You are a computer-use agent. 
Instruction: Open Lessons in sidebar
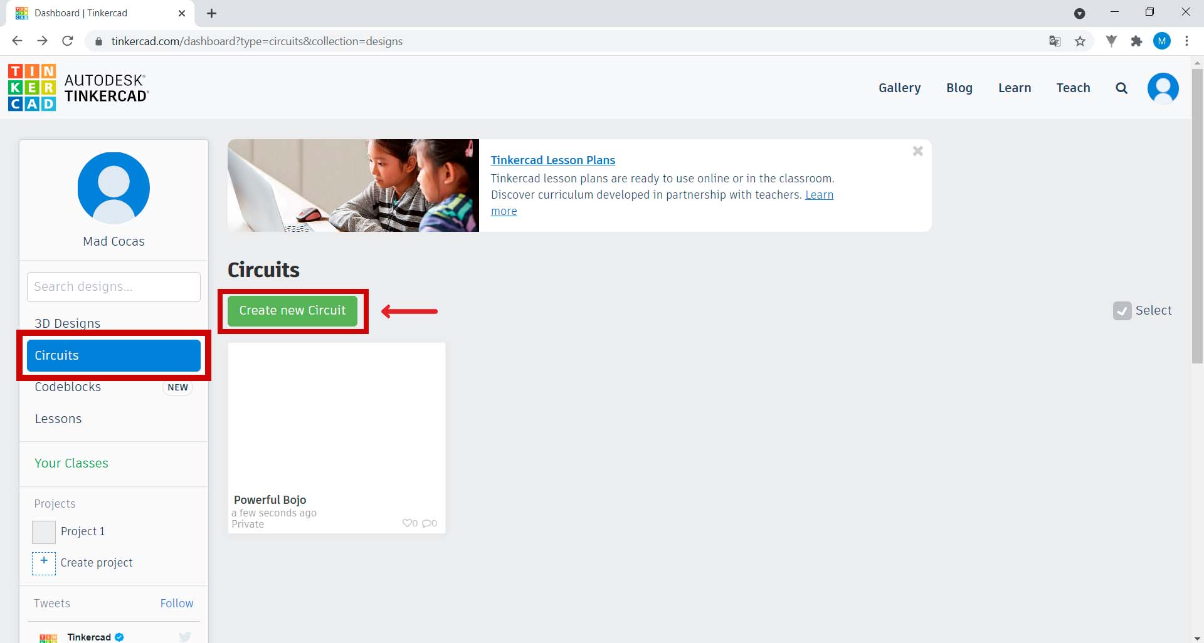(x=58, y=419)
